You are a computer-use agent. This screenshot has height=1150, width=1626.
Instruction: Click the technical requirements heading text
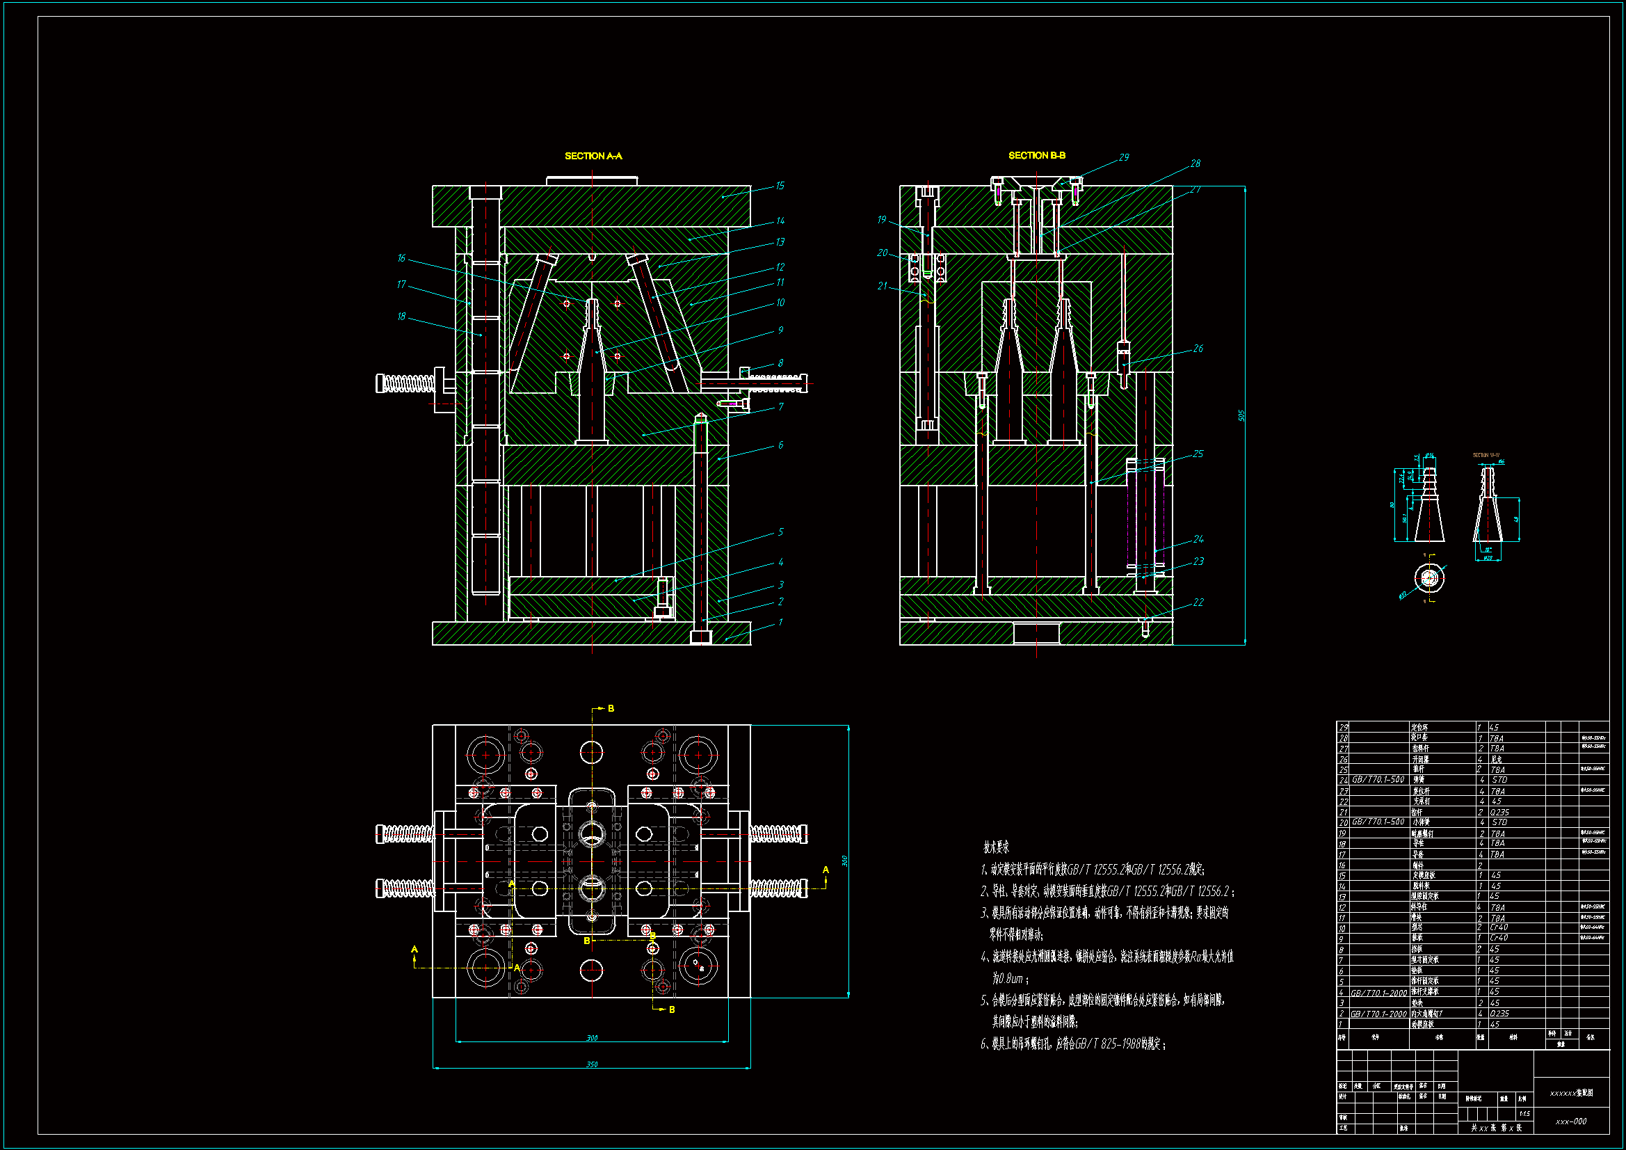point(996,847)
